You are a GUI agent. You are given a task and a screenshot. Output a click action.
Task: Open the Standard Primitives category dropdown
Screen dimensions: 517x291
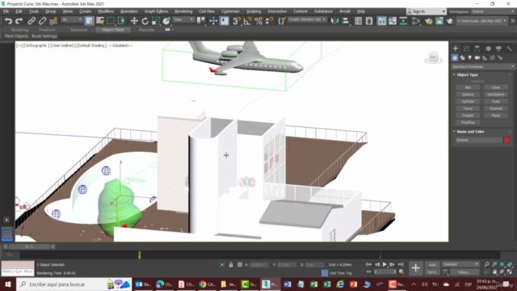click(483, 66)
